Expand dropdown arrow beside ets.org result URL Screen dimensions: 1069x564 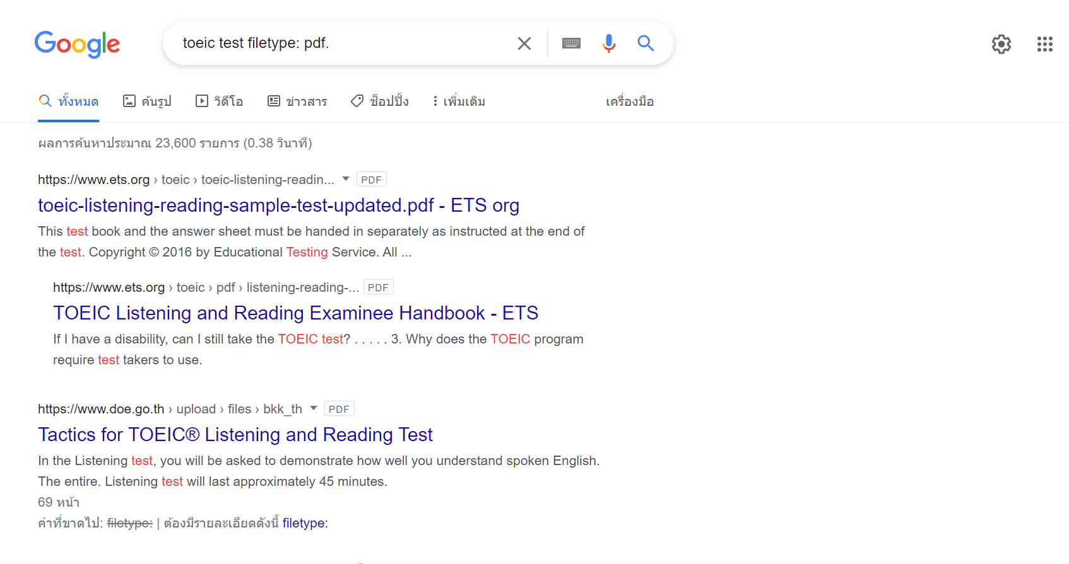[x=346, y=179]
